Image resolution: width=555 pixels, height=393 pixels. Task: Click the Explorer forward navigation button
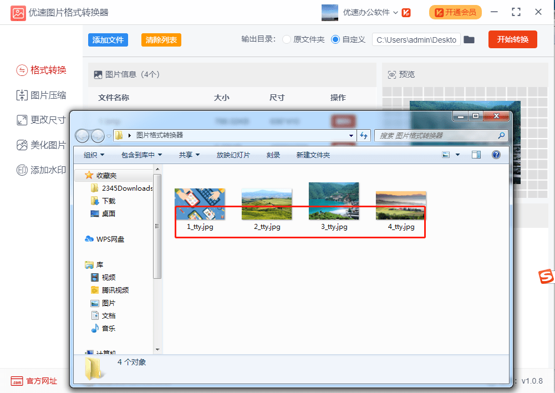click(x=98, y=135)
